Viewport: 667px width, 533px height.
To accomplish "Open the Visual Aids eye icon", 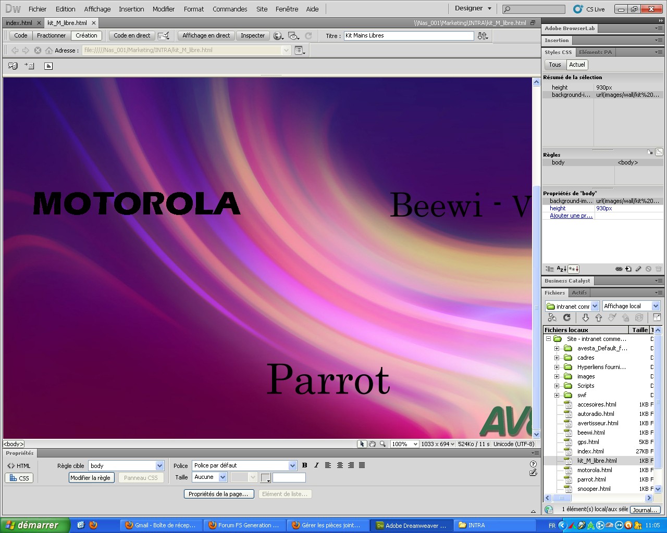I will point(294,36).
